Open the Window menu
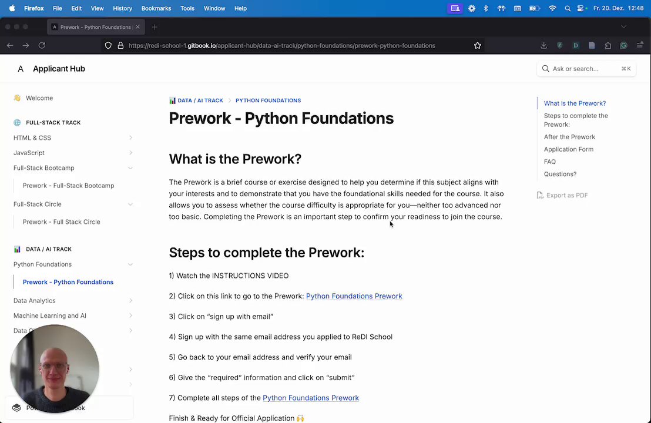Screen dimensions: 651x423 (214, 8)
